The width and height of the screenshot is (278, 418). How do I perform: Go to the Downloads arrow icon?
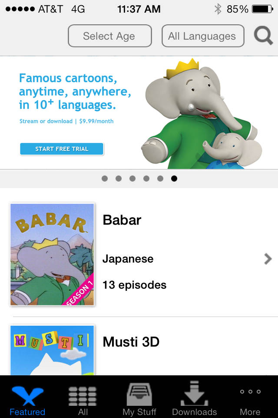click(x=194, y=393)
